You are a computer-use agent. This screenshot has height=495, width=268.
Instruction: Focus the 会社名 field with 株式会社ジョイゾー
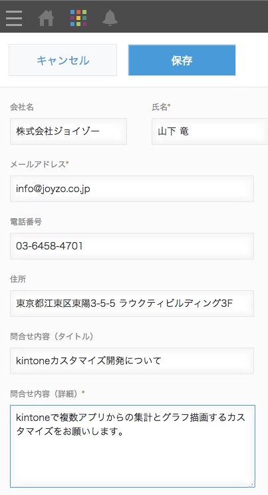tap(68, 131)
